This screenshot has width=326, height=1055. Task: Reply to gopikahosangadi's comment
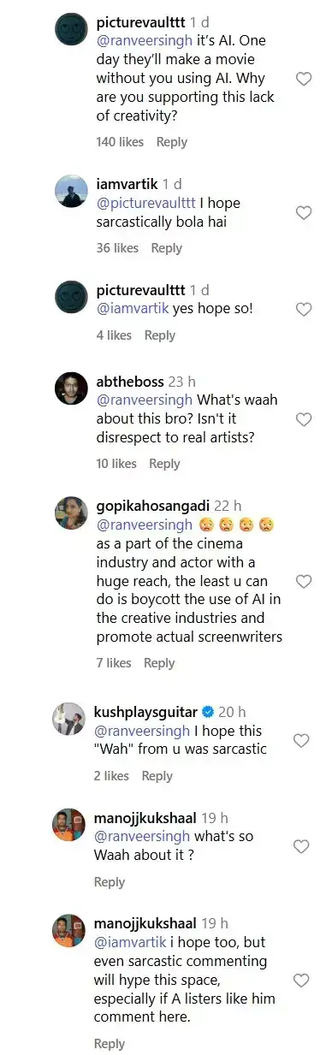pos(159,663)
